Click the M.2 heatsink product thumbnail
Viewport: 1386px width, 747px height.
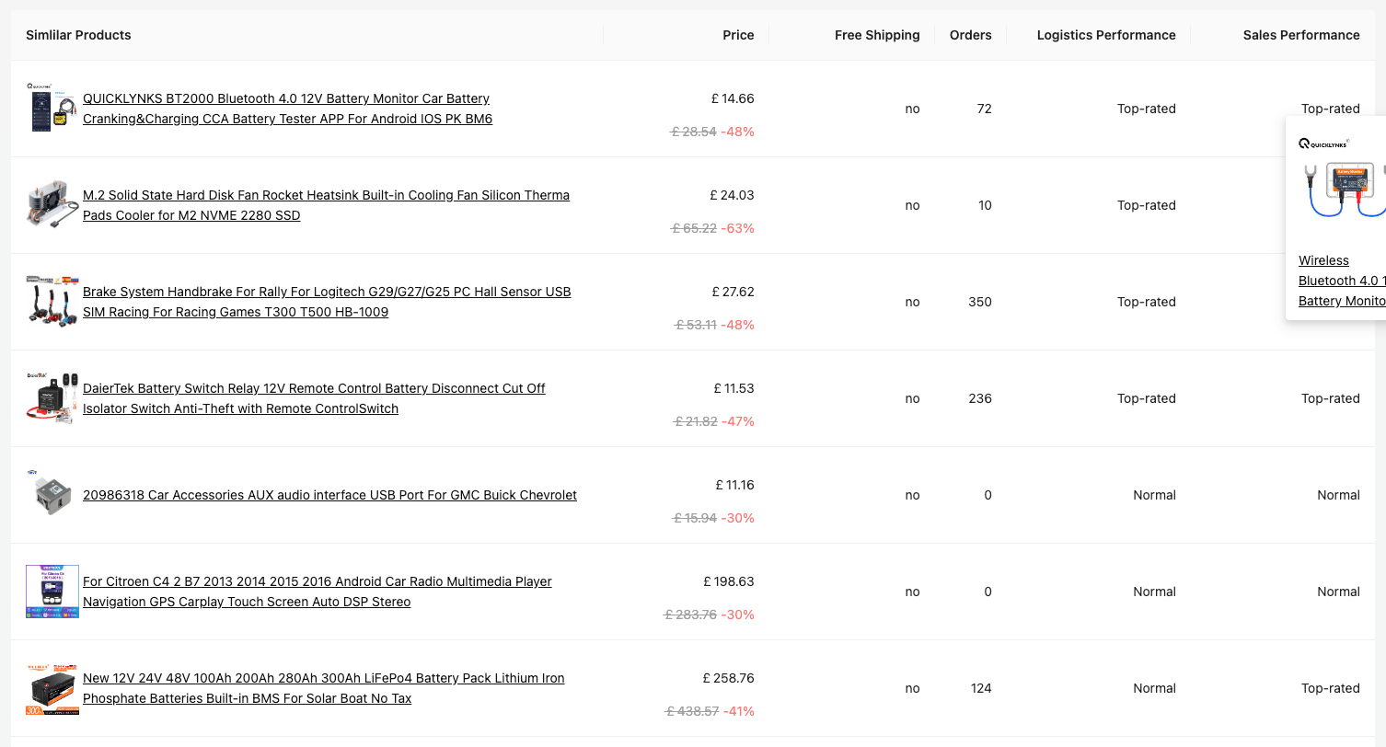(52, 204)
